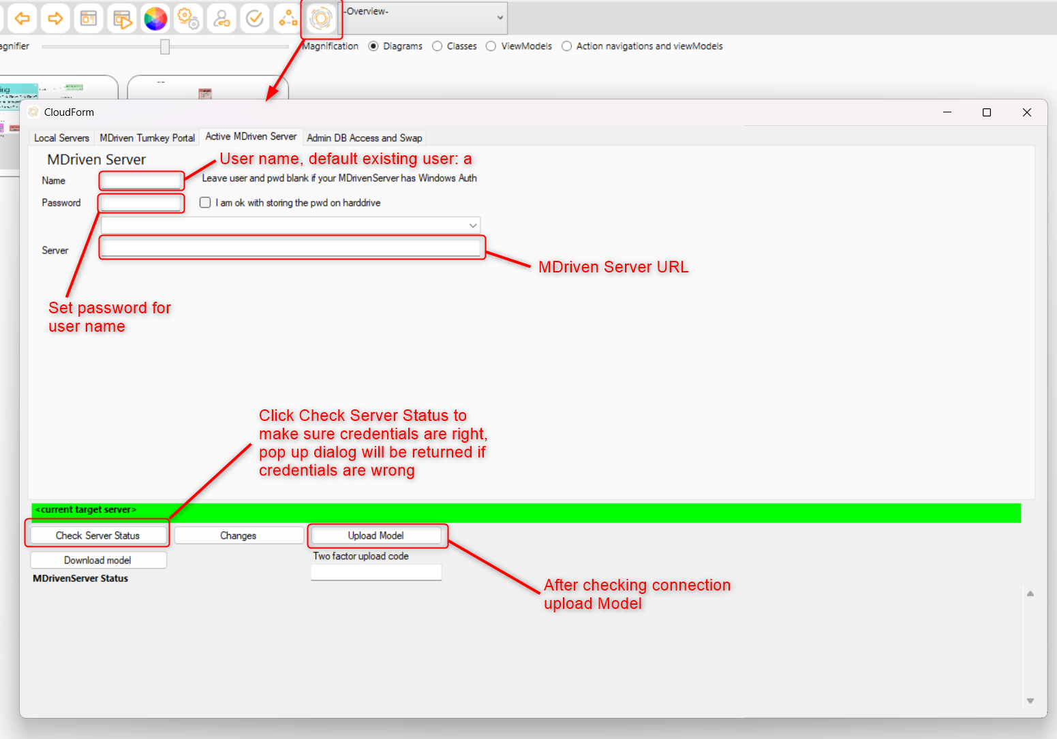Select the Classes radio button

pos(438,46)
